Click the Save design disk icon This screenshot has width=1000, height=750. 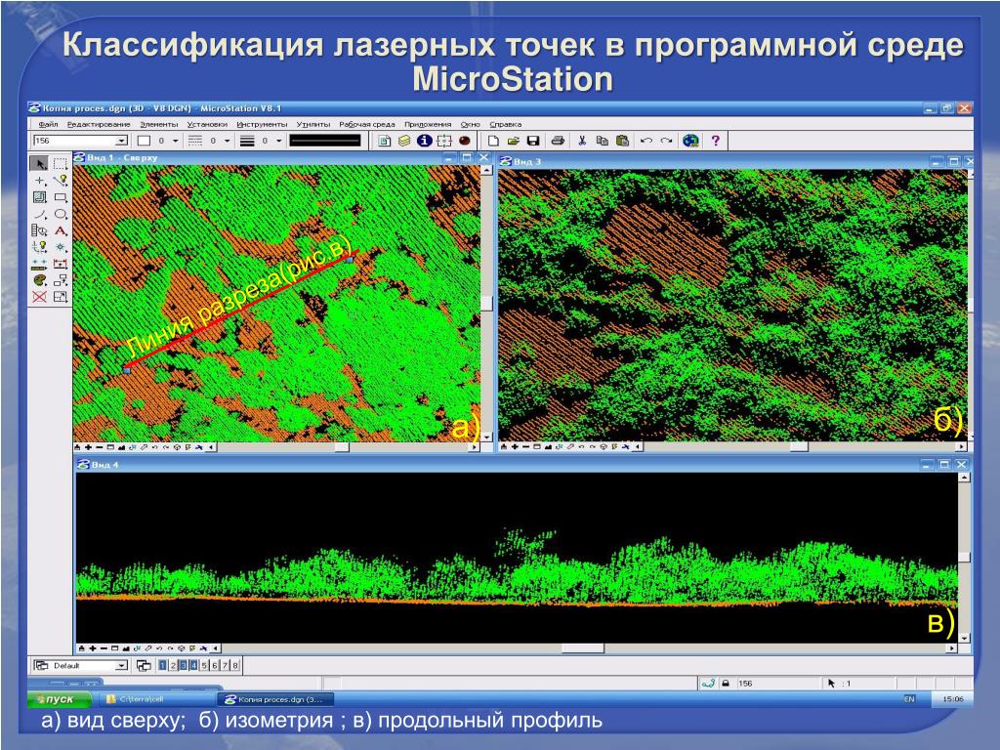[x=533, y=141]
